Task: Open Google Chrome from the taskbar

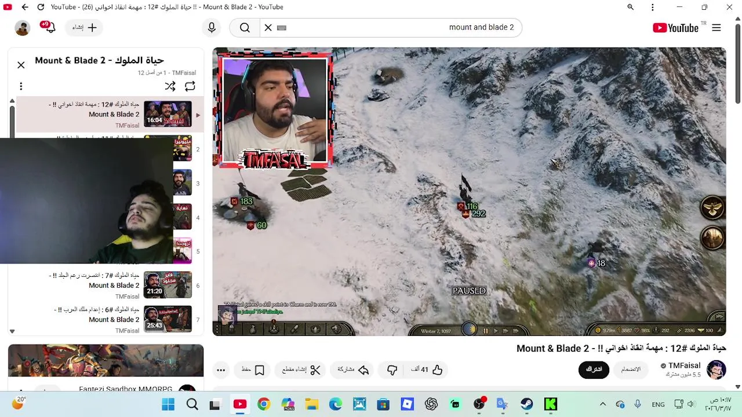Action: pyautogui.click(x=264, y=404)
